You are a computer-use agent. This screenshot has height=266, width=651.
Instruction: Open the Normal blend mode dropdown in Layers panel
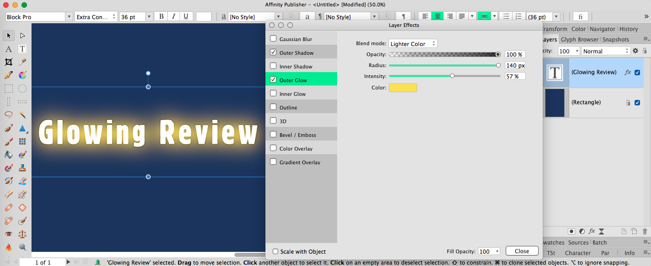click(x=606, y=51)
